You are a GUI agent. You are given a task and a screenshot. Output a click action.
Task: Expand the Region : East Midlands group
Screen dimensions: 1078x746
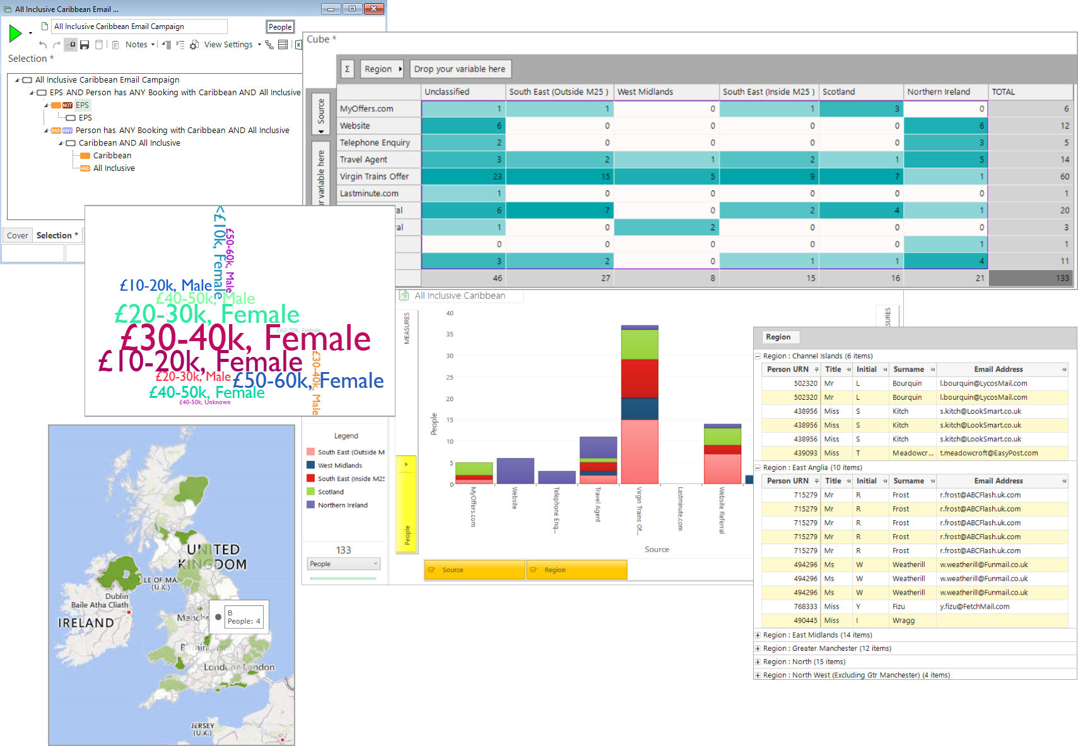[758, 635]
